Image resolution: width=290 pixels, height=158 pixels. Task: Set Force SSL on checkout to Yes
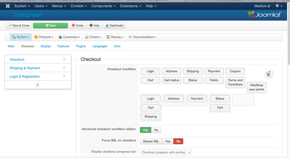point(168,141)
